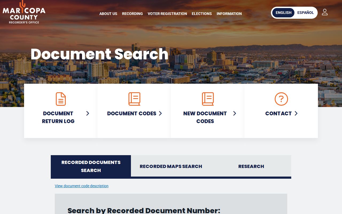
Task: Switch to Recorded Maps Search tab
Action: 171,166
